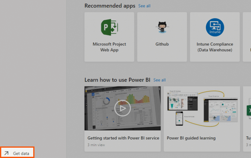Open Intune Compliance (Data Warehouse) app label
Image resolution: width=251 pixels, height=158 pixels.
[x=215, y=47]
